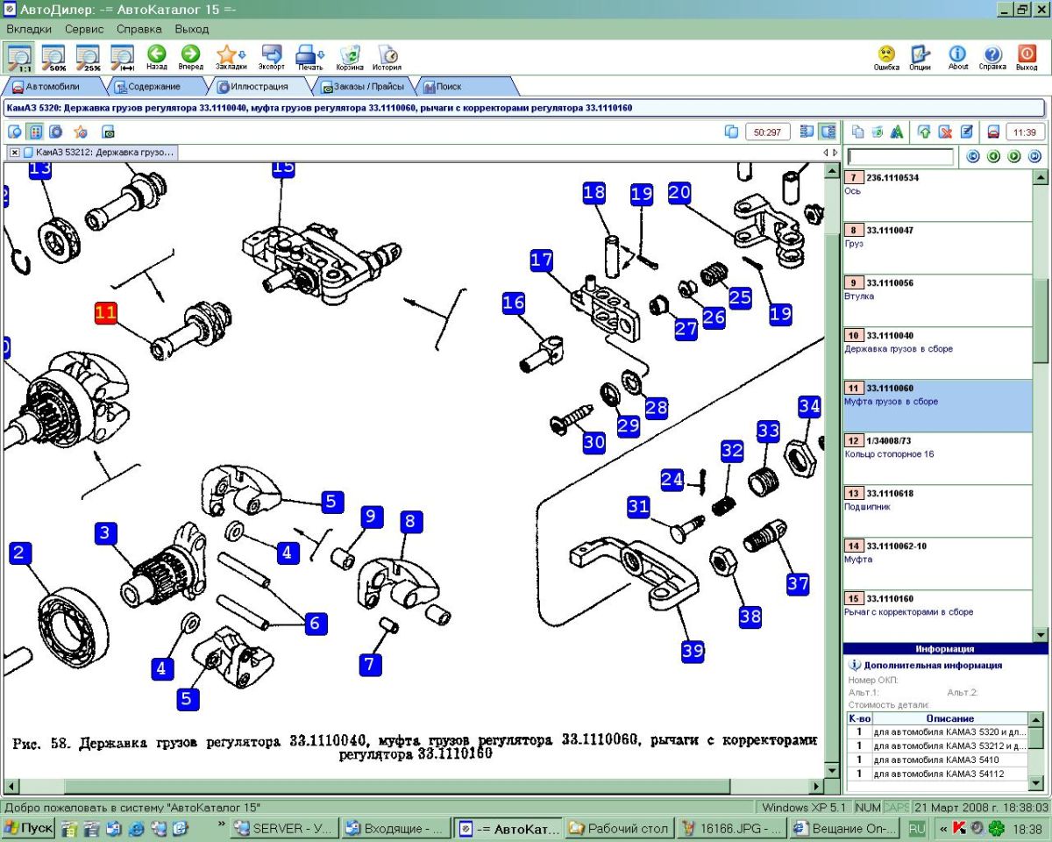1052x842 pixels.
Task: Switch to the Рабочий стол taskbar window
Action: point(618,828)
